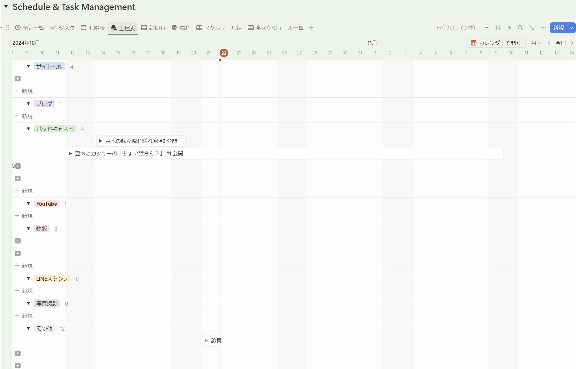Viewport: 576px width, 369px height.
Task: Open the three-dot more options menu
Action: (543, 28)
